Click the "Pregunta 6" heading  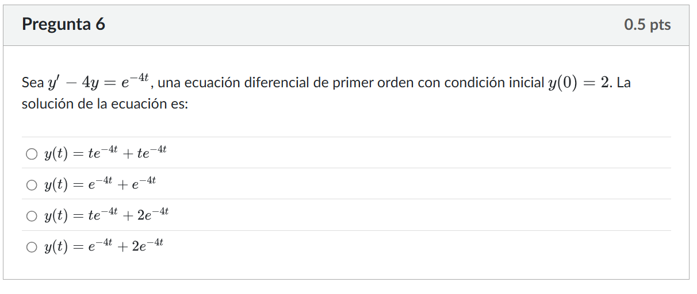[63, 25]
